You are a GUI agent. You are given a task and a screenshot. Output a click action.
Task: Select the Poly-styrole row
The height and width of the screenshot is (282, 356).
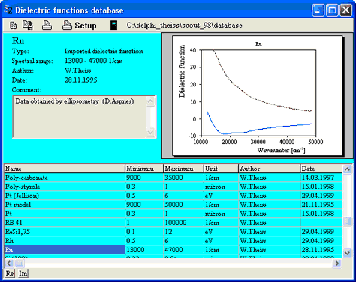point(173,187)
